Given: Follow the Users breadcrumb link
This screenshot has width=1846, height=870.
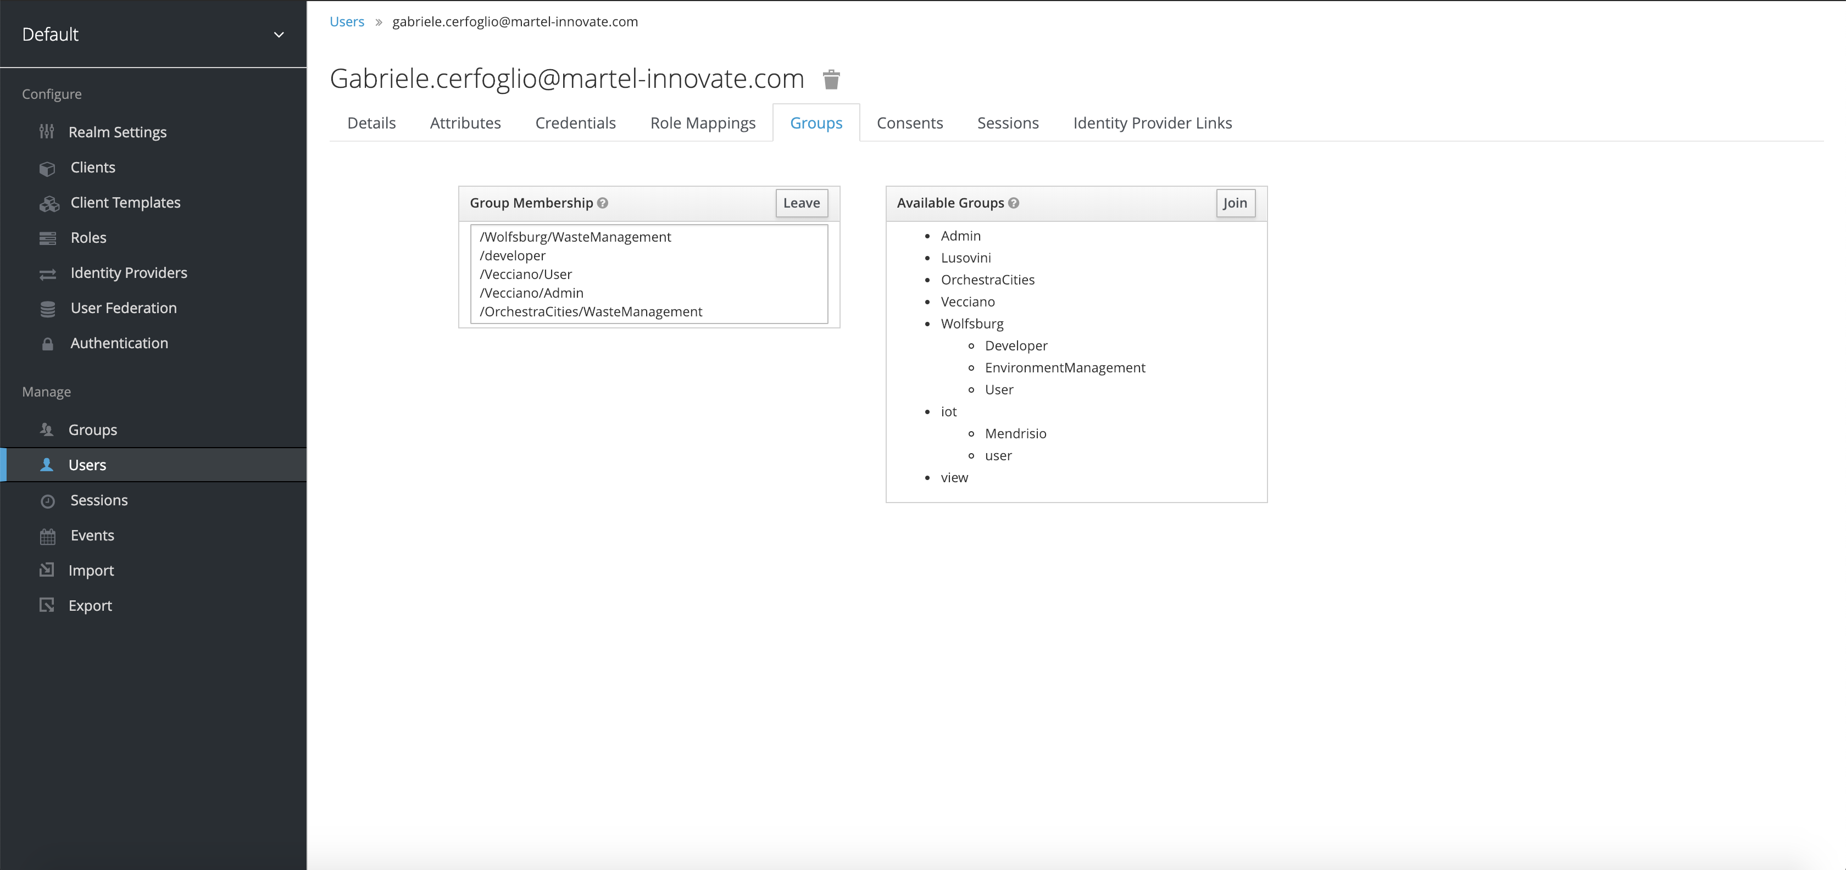Looking at the screenshot, I should pos(347,21).
